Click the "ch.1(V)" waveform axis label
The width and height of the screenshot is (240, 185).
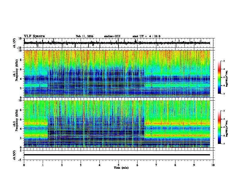(x=15, y=43)
